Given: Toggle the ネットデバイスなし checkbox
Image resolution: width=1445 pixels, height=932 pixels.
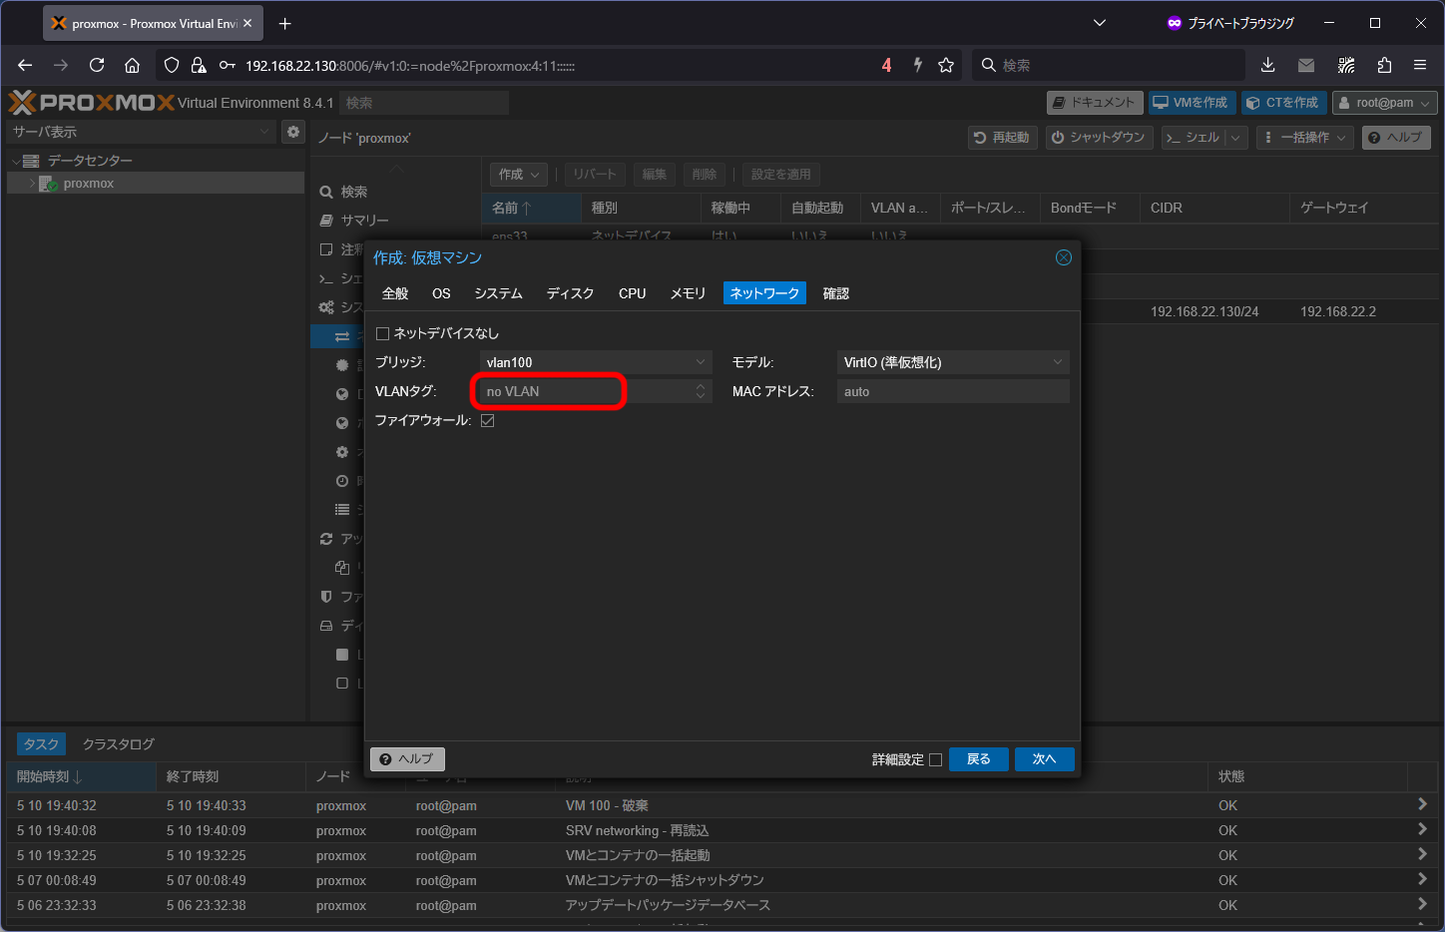Looking at the screenshot, I should (382, 333).
